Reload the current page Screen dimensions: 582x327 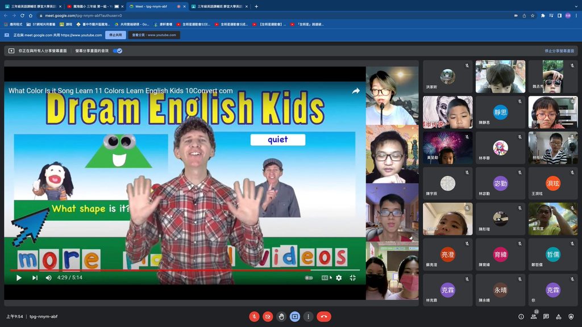22,15
